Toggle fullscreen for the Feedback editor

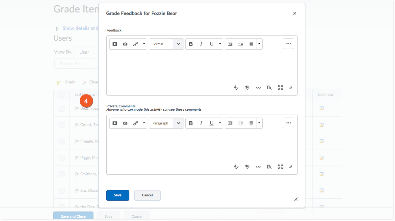pyautogui.click(x=280, y=88)
